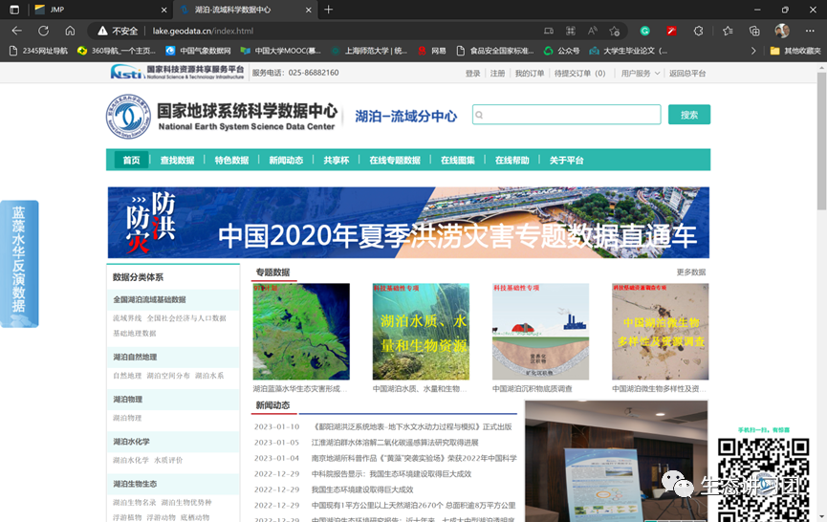Open the browser extensions menu
This screenshot has height=522, width=827.
(698, 32)
